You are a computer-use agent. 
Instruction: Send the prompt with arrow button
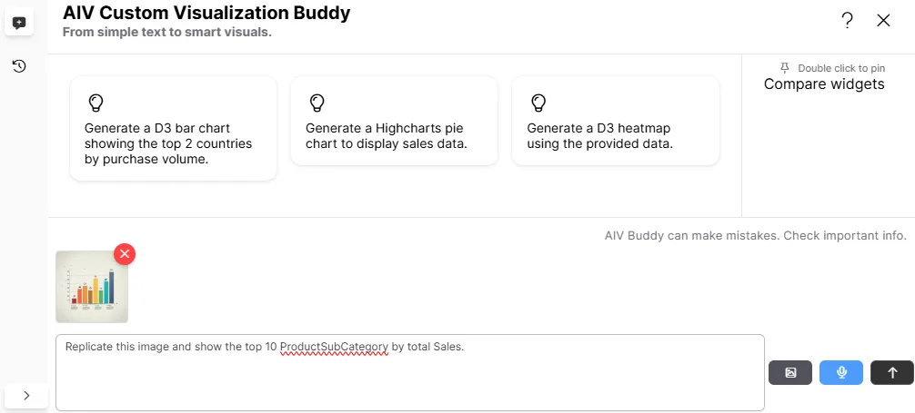(x=892, y=372)
